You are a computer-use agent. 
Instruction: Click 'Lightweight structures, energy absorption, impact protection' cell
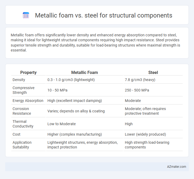pos(83,145)
